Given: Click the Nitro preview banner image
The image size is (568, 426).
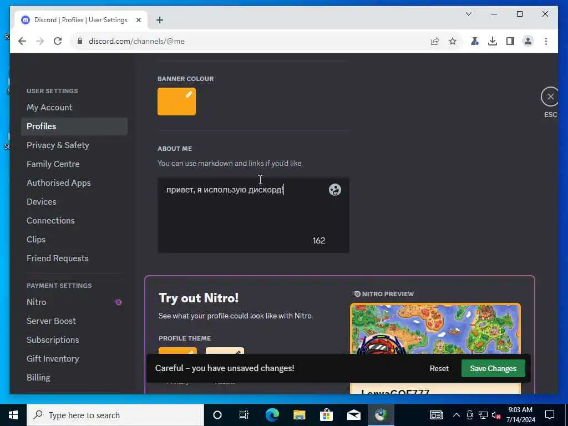Looking at the screenshot, I should coord(435,329).
